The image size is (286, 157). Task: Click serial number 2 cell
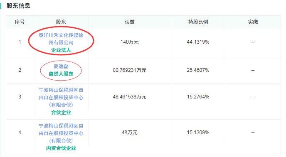point(20,70)
